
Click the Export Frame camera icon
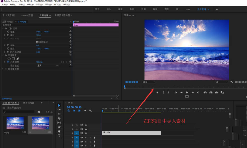216,92
